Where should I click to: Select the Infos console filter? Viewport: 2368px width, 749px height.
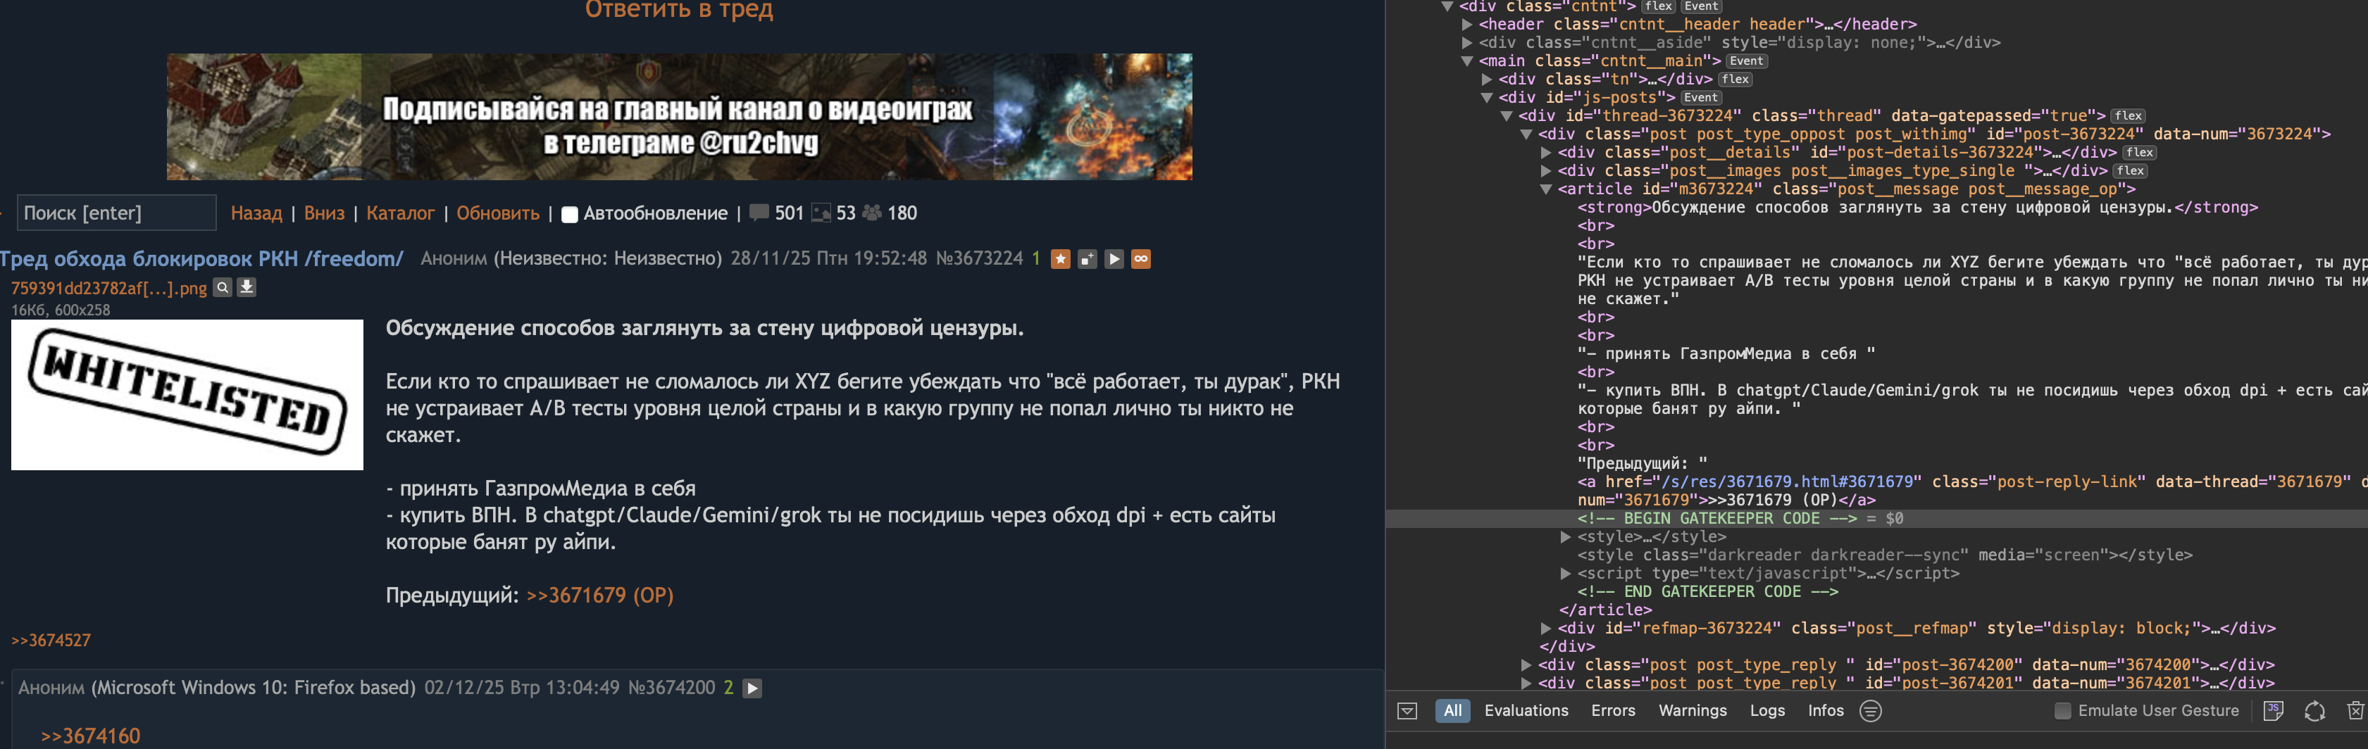pos(1826,711)
